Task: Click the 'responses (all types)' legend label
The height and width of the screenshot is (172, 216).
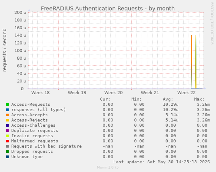Action: click(39, 110)
